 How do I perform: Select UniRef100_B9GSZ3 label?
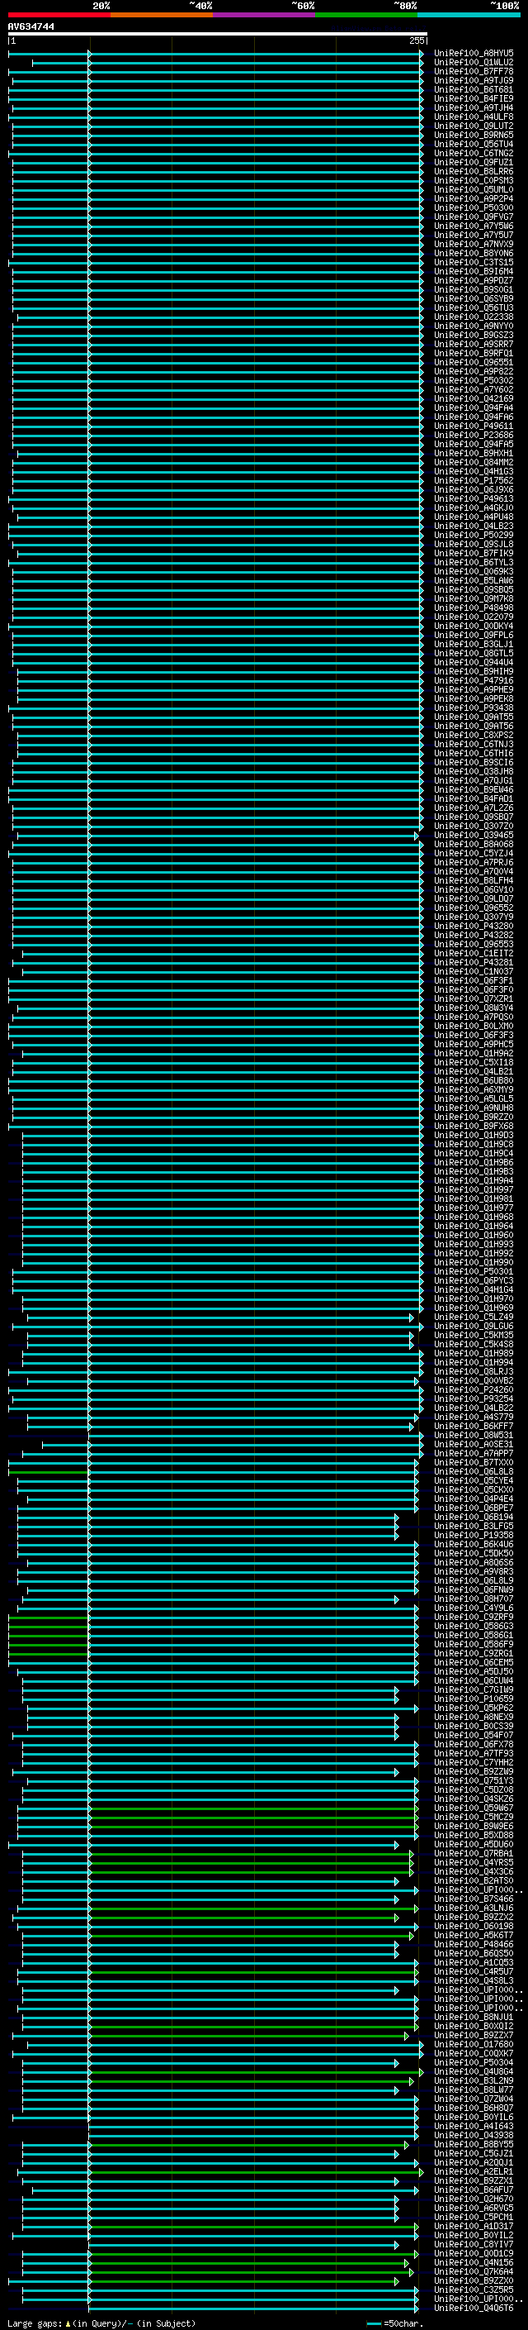(474, 336)
